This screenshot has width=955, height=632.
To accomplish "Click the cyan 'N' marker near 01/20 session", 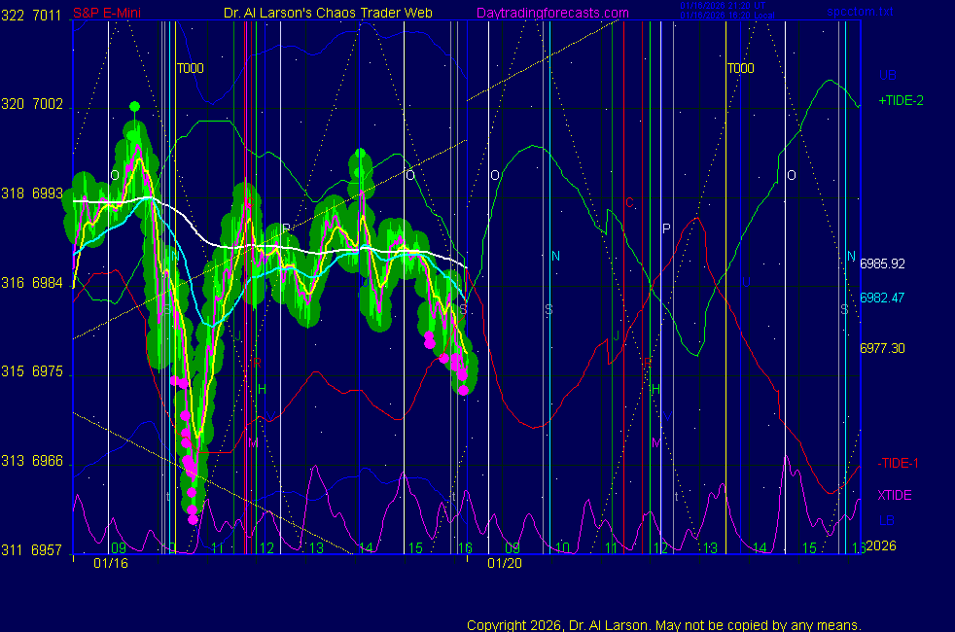I will click(x=555, y=256).
